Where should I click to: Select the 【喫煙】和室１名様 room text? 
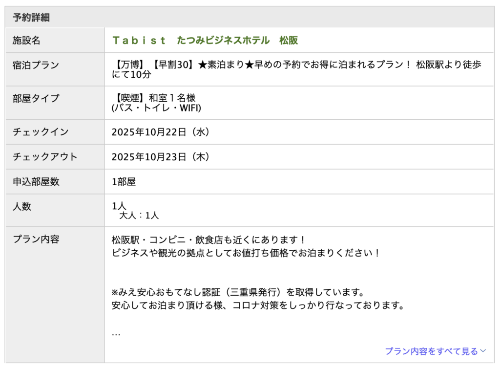(154, 98)
